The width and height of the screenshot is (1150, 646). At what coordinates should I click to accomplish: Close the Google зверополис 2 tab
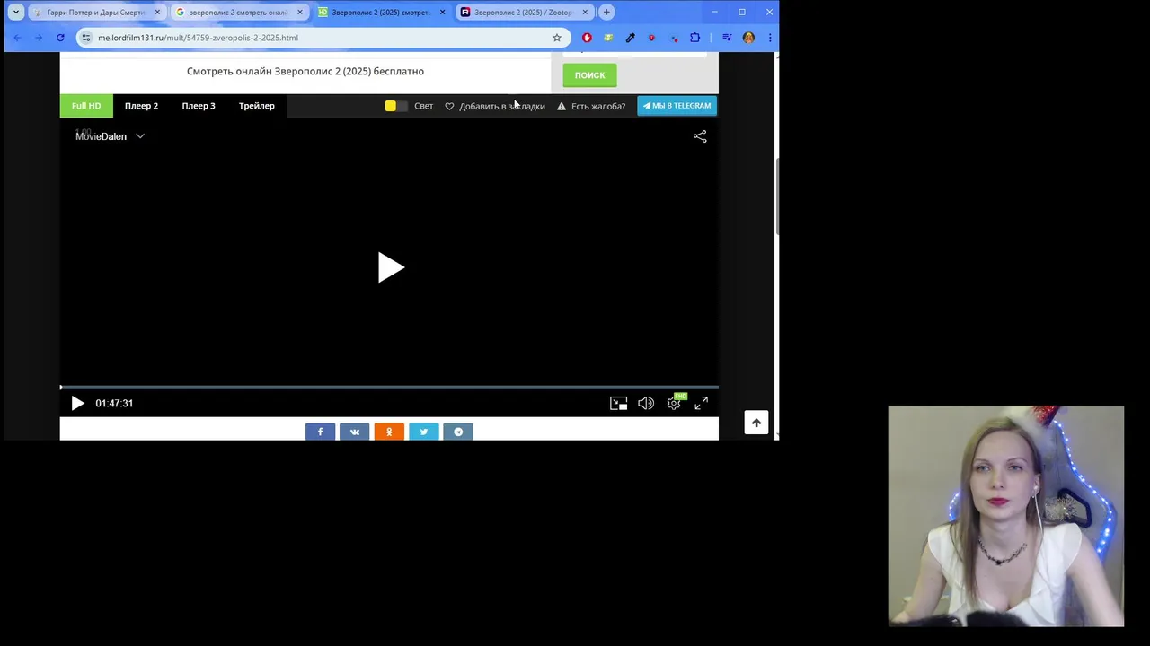[x=300, y=13]
